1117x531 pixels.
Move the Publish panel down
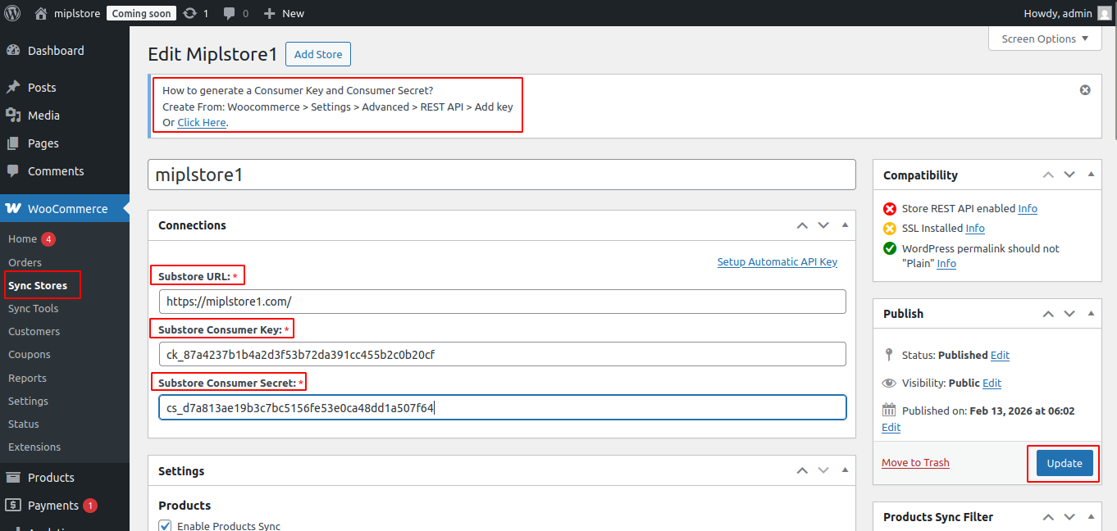pyautogui.click(x=1069, y=314)
